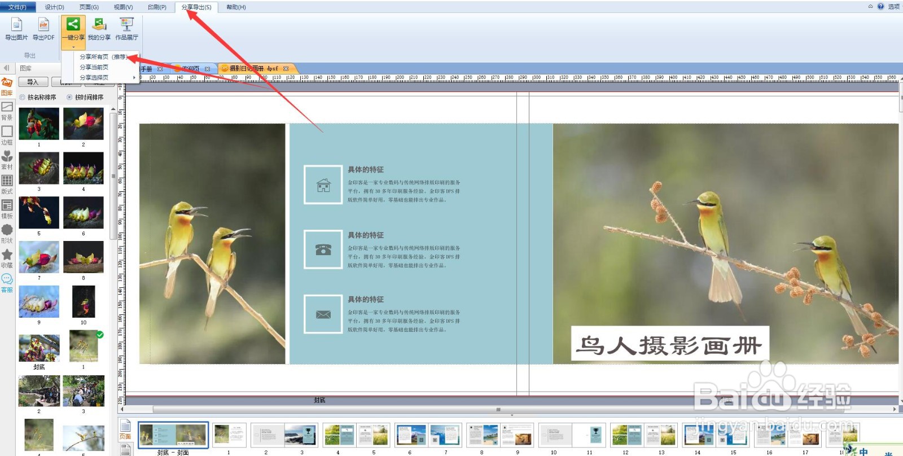This screenshot has height=456, width=903.
Task: Open the 素材 materials panel icon
Action: pyautogui.click(x=7, y=160)
